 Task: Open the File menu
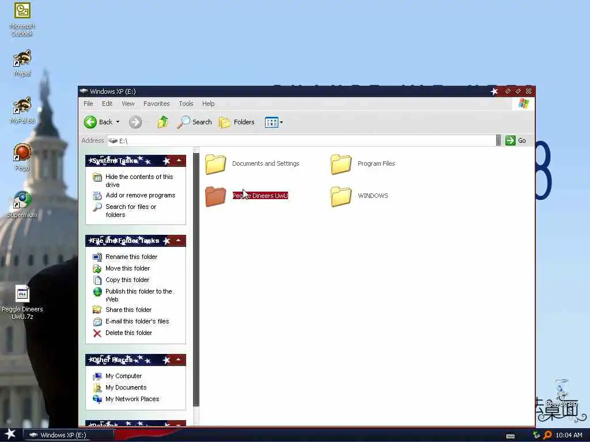(x=88, y=104)
